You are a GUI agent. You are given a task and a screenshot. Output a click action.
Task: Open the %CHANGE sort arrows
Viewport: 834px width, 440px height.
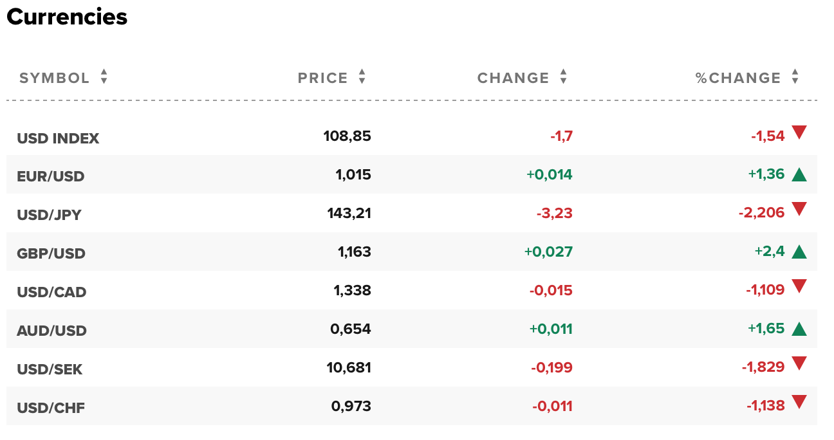[794, 77]
